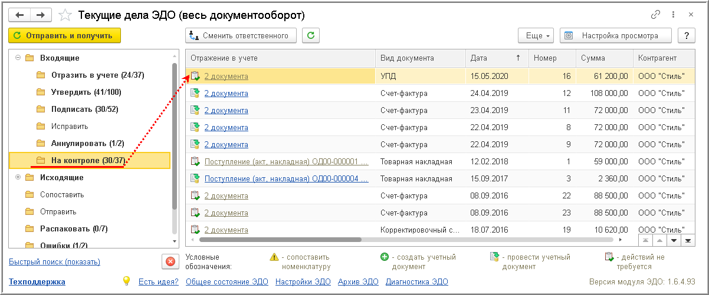Copy link using the chain icon
The image size is (709, 295).
point(655,14)
